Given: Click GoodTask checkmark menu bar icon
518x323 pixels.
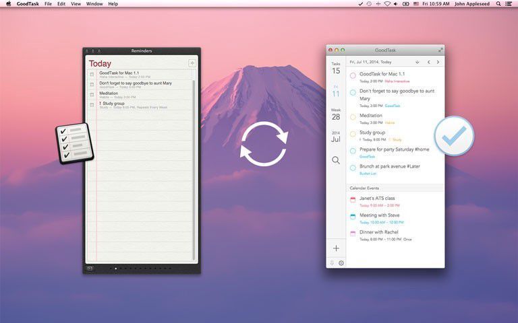Looking at the screenshot, I should 360,4.
